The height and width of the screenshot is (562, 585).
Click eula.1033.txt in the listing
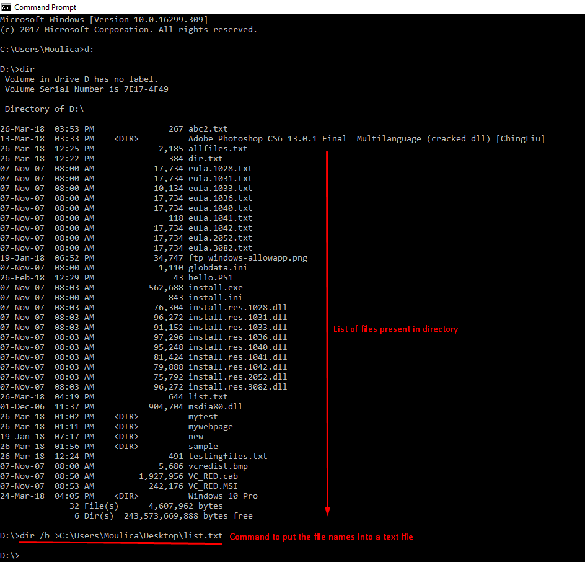coord(220,188)
